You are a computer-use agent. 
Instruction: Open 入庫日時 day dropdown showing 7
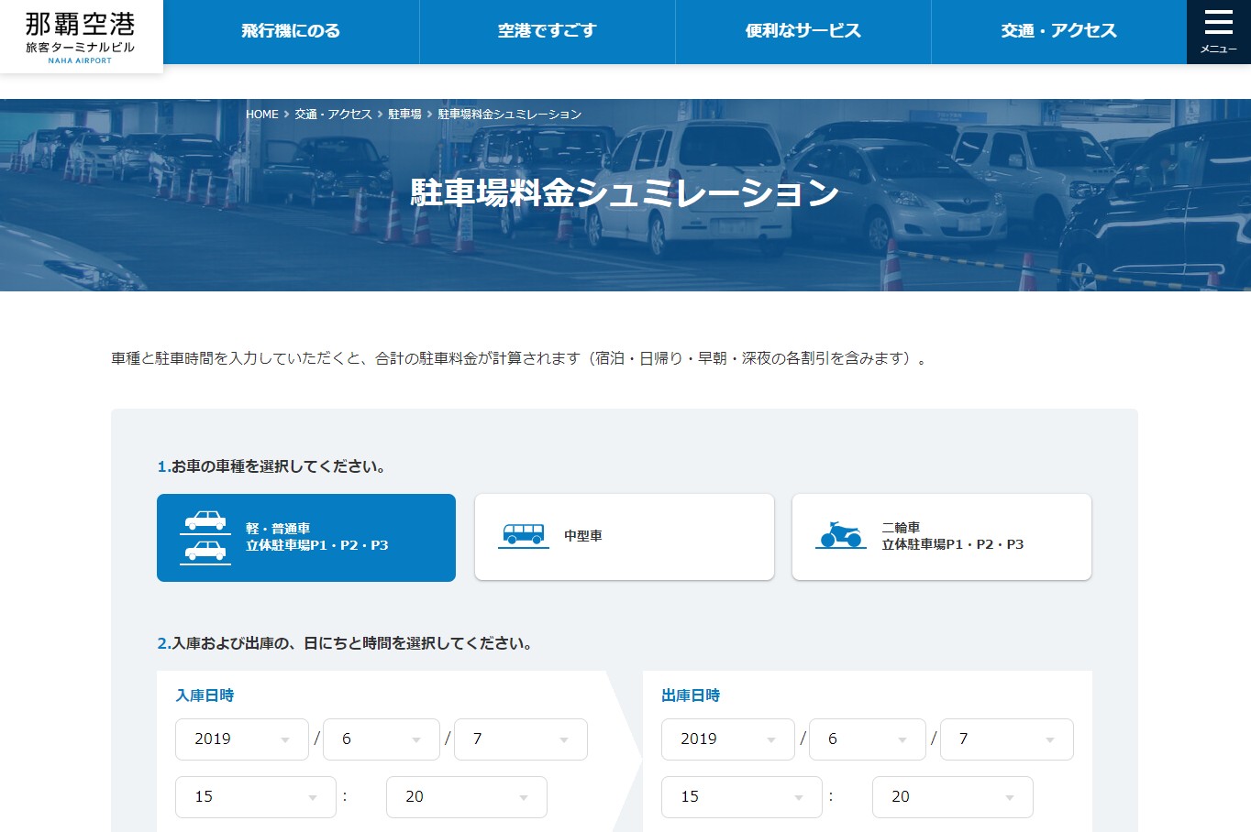tap(521, 739)
